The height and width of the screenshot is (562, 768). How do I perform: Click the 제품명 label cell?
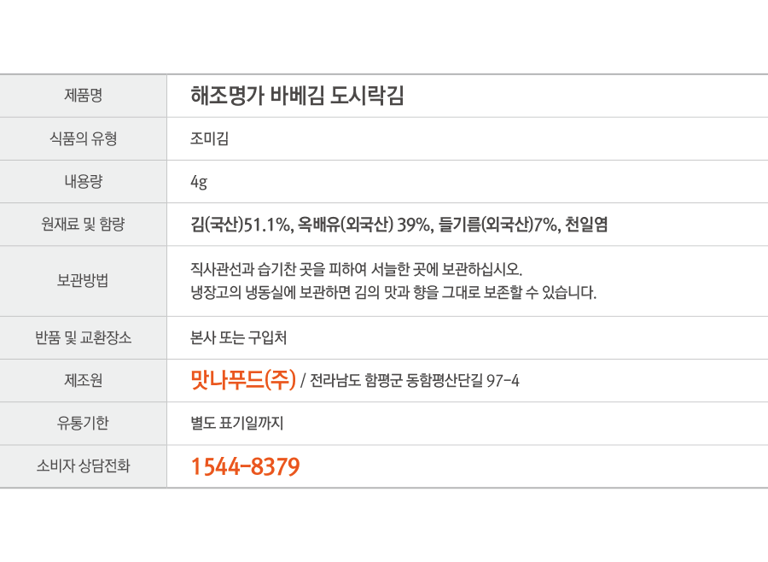click(x=84, y=96)
